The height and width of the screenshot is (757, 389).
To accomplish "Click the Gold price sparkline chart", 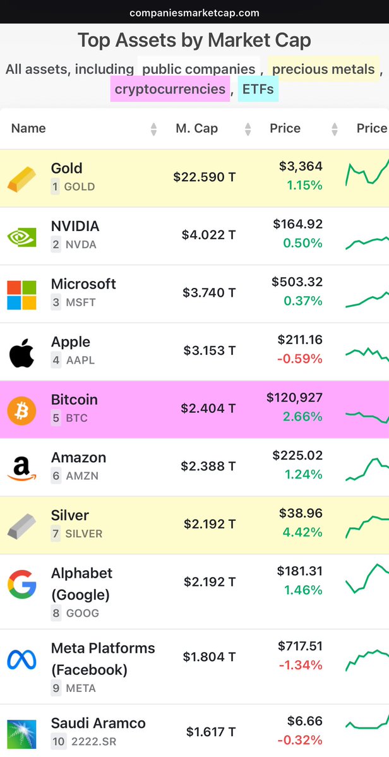I will 366,177.
